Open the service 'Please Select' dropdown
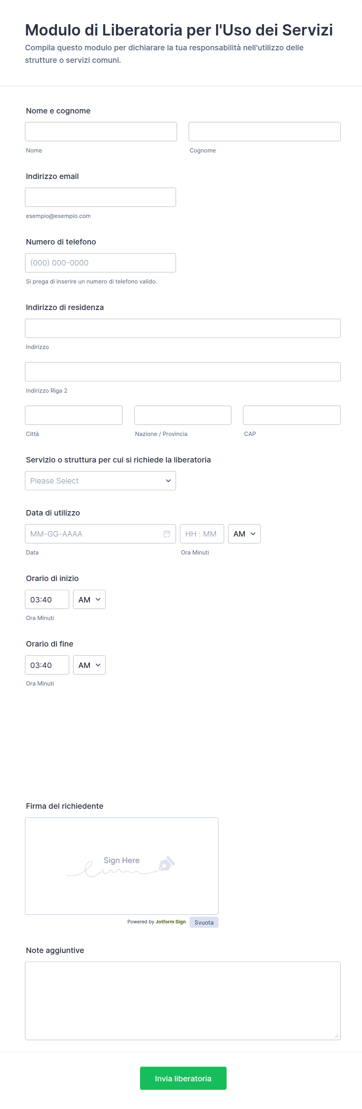362x1109 pixels. [x=100, y=481]
